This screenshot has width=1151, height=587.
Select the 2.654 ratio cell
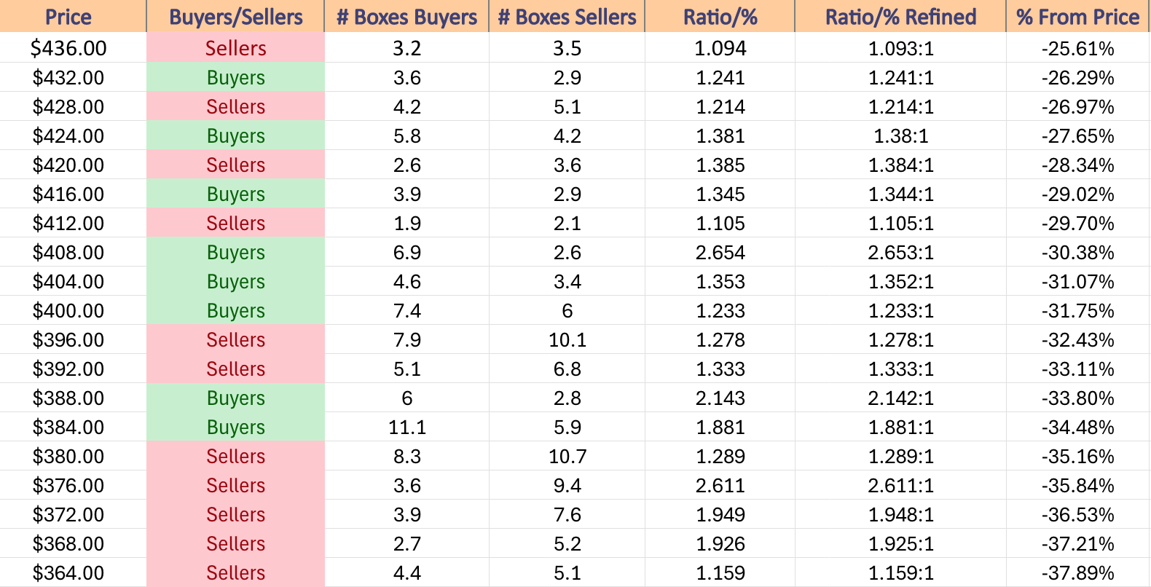coord(720,252)
